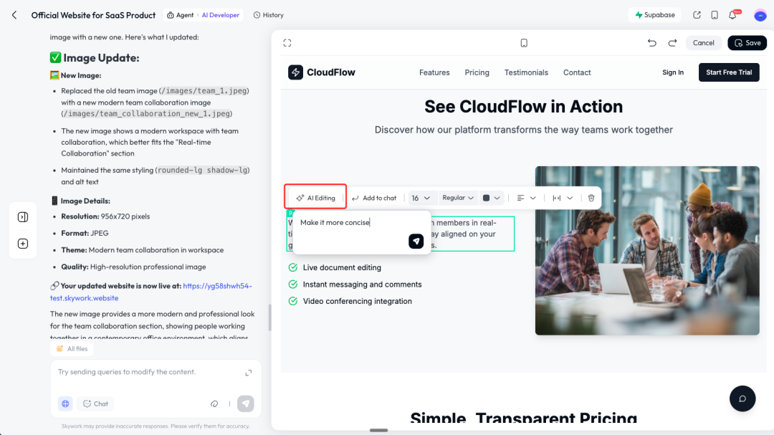Undo the last edit
Image resolution: width=774 pixels, height=435 pixels.
tap(652, 43)
